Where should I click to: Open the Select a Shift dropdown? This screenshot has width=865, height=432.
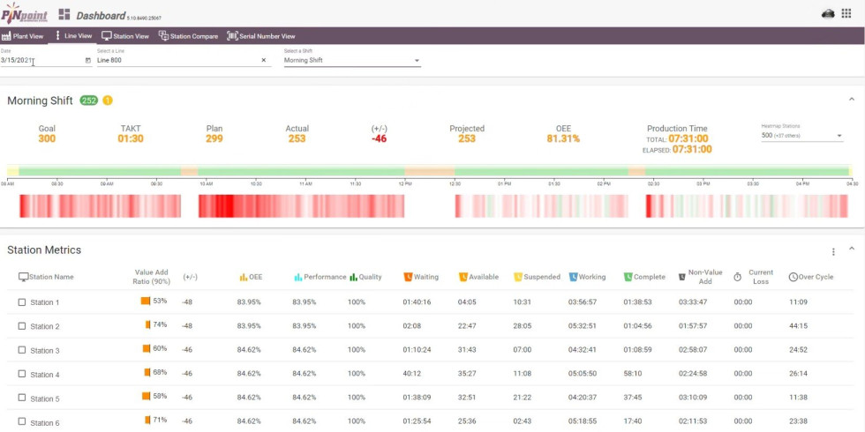(x=351, y=61)
